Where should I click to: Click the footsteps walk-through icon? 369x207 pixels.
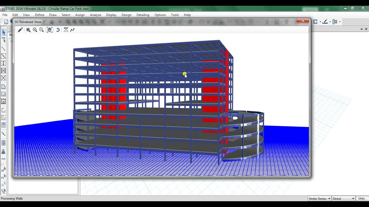point(72,30)
